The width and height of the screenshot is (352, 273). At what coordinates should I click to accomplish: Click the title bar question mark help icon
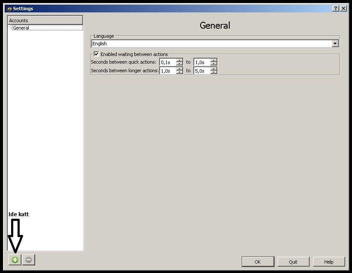336,9
